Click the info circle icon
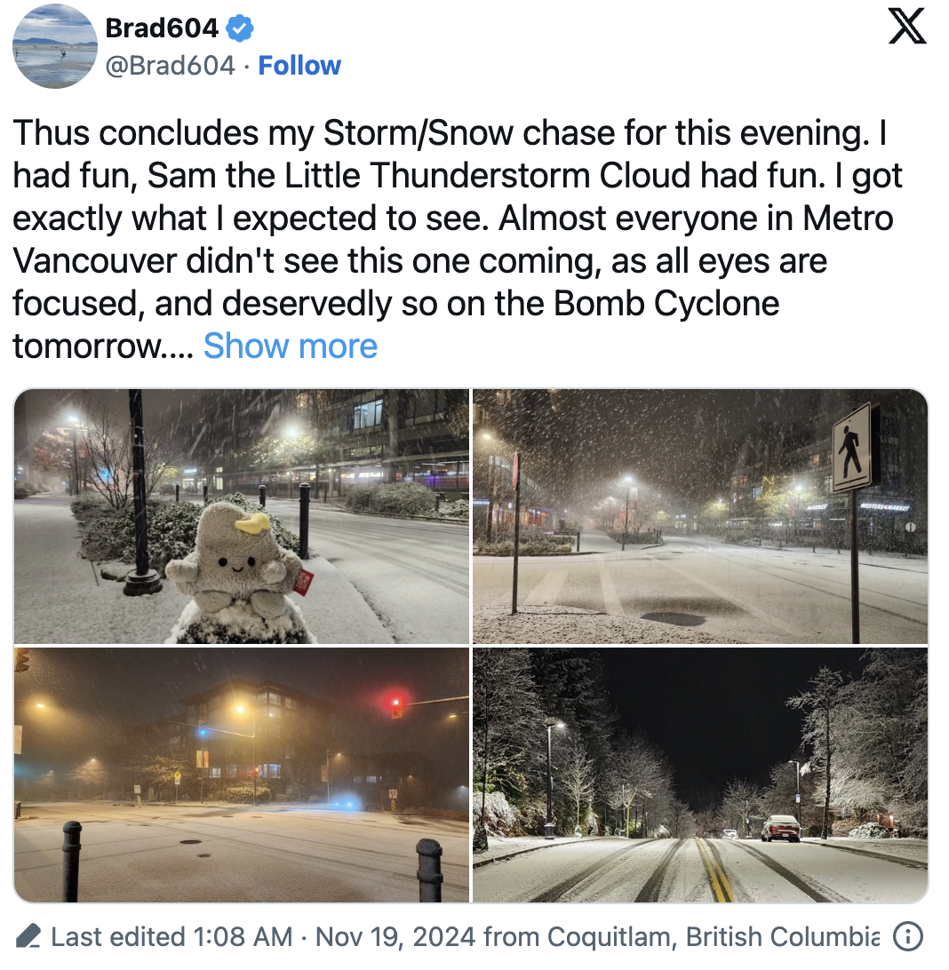This screenshot has width=949, height=970. point(906,936)
